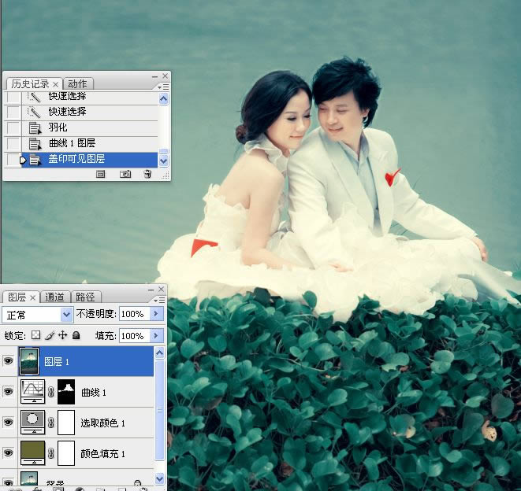Create a new snapshot with the camera icon

click(125, 174)
